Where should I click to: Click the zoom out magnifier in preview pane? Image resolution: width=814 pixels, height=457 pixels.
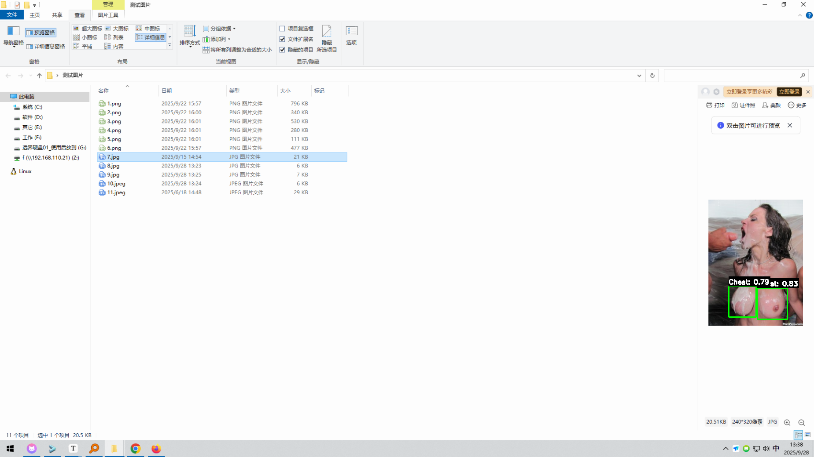coord(801,422)
